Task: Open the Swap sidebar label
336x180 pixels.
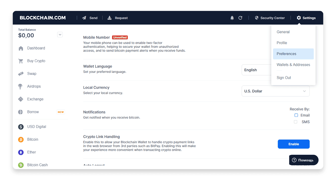Action: (x=32, y=74)
